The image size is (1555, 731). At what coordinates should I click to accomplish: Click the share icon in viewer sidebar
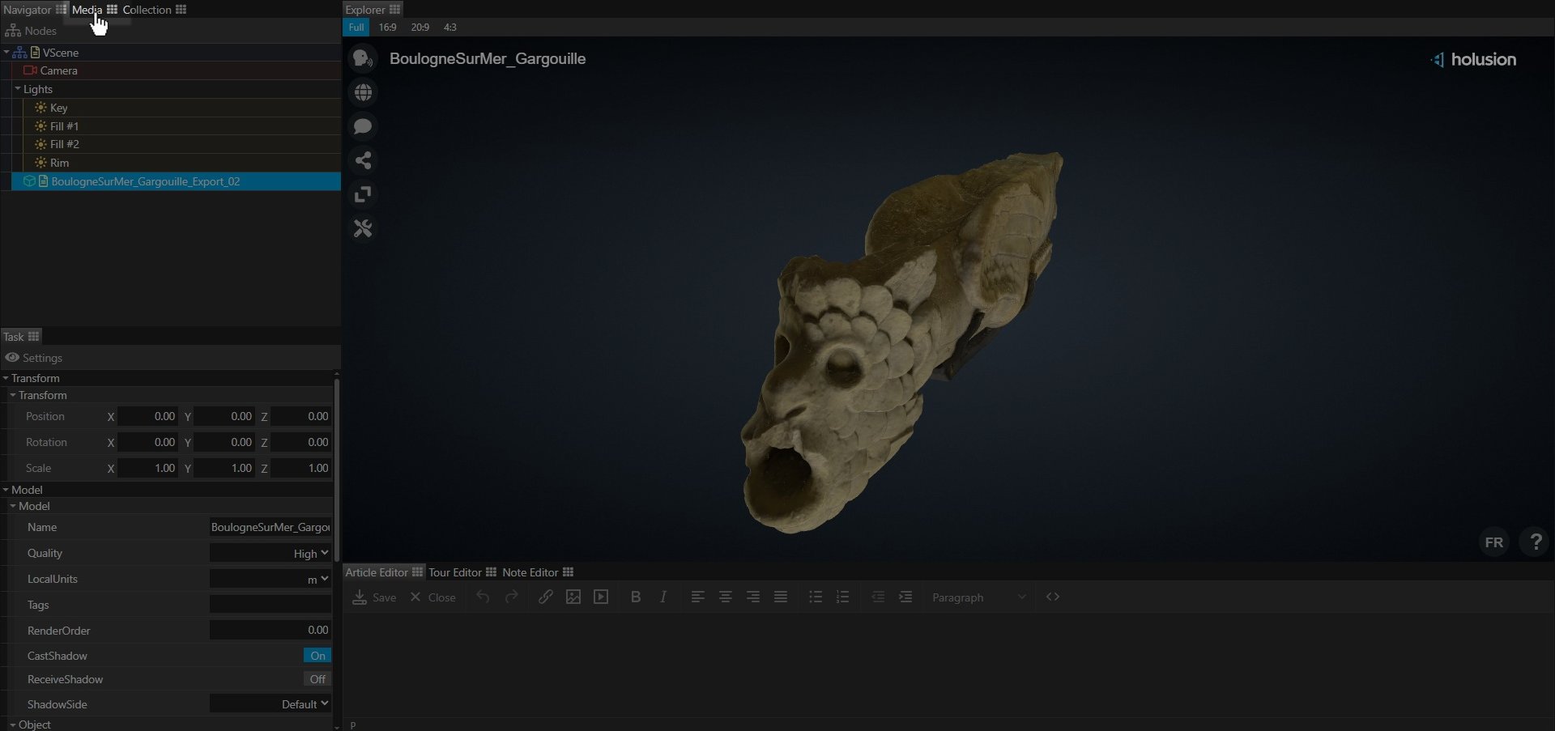click(363, 160)
